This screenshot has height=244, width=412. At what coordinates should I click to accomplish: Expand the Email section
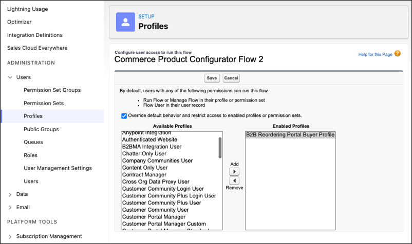click(x=10, y=208)
